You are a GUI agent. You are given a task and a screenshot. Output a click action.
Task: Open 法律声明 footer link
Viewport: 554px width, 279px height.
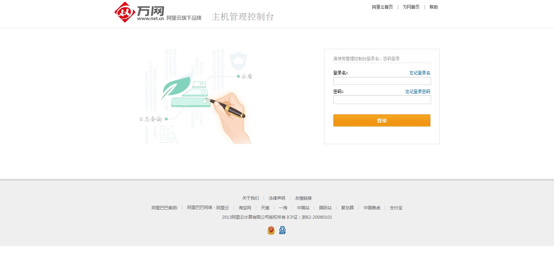[277, 198]
